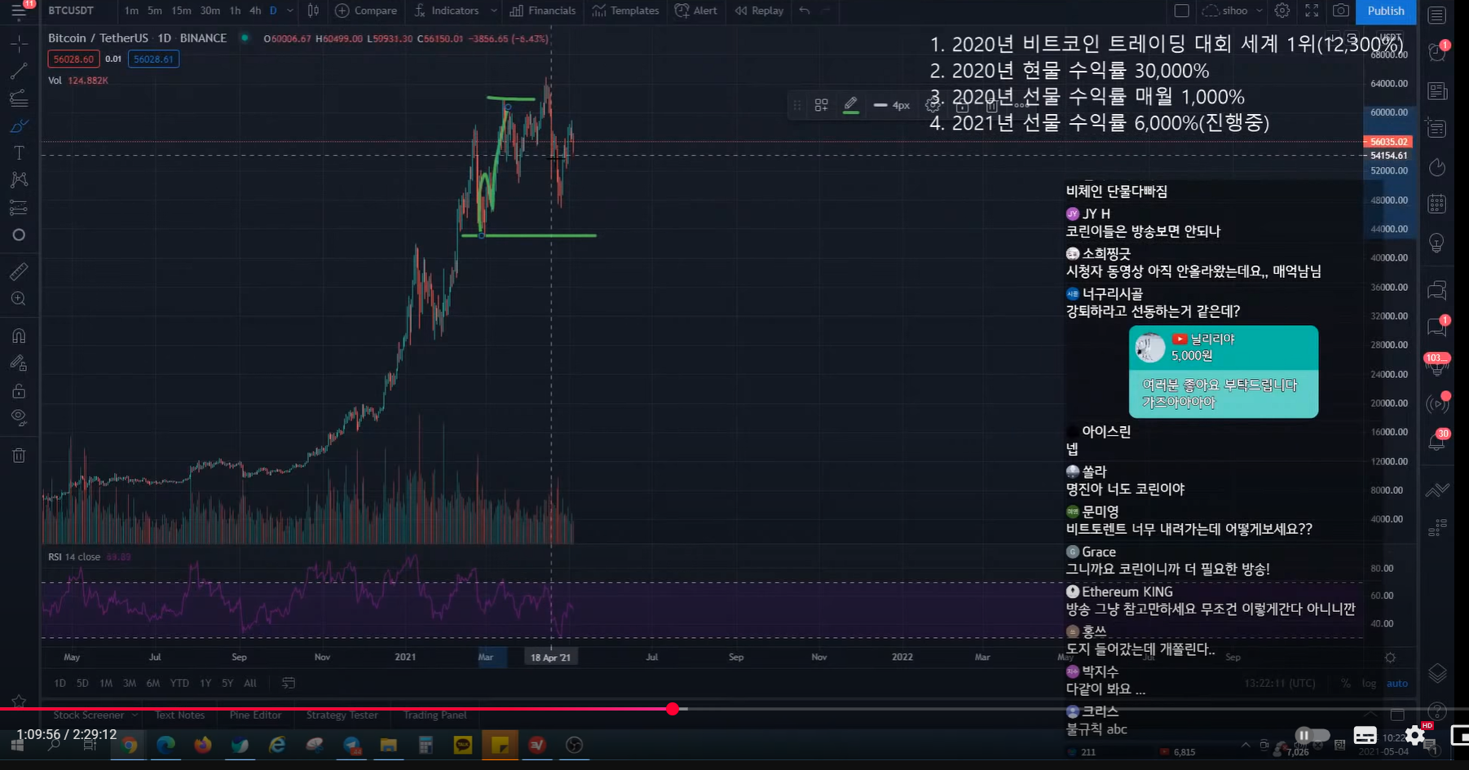Switch to the 1m timeframe

(x=131, y=11)
